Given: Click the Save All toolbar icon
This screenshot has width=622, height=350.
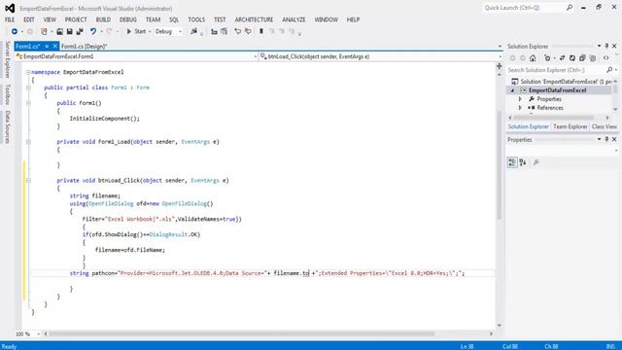Looking at the screenshot, I should 80,31.
